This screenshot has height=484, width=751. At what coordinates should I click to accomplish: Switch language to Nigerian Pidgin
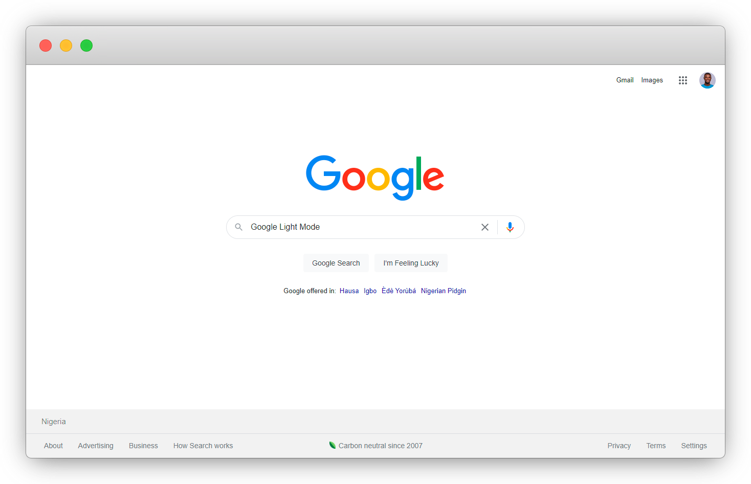click(x=444, y=291)
